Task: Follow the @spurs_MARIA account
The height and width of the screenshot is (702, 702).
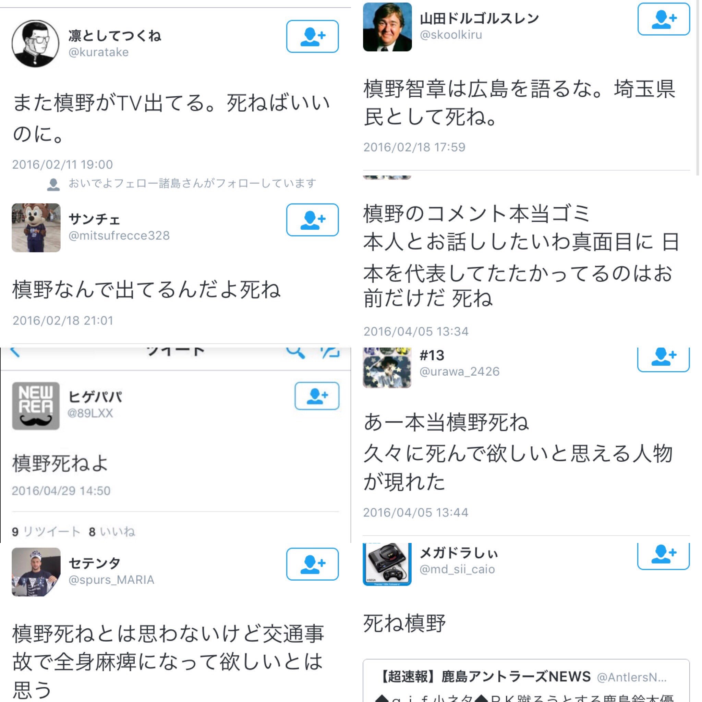Action: (312, 564)
